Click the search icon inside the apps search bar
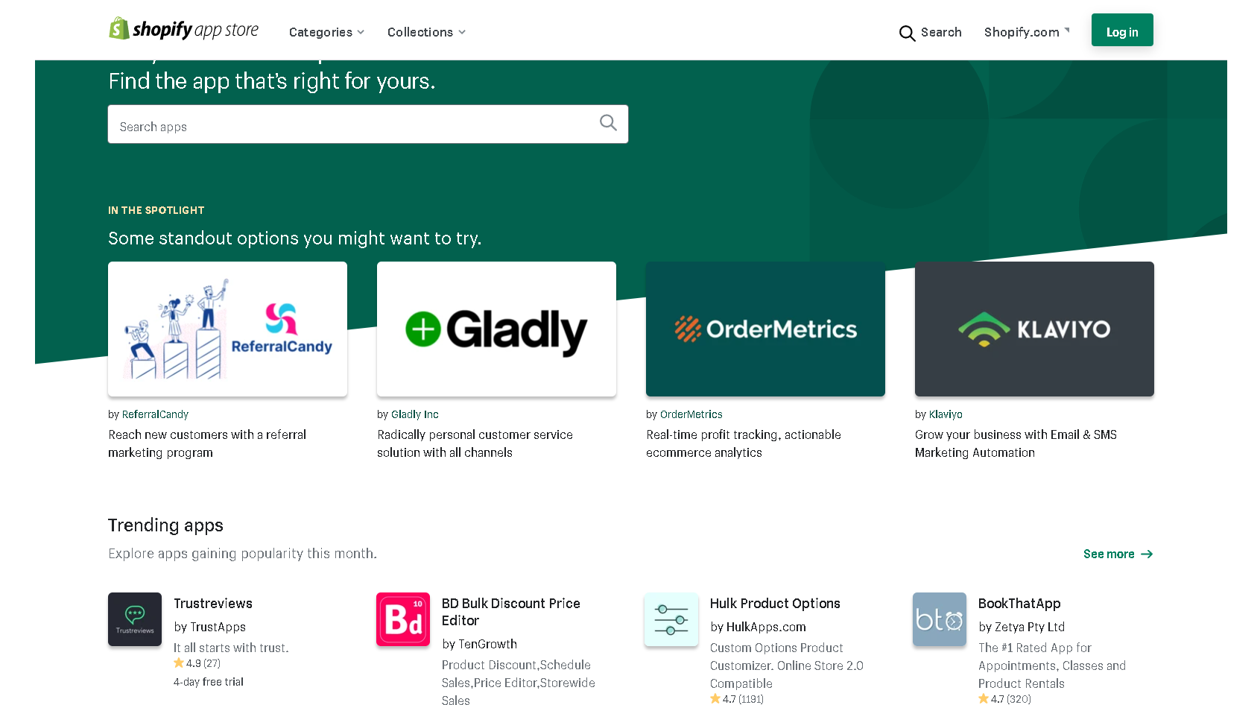 (608, 123)
